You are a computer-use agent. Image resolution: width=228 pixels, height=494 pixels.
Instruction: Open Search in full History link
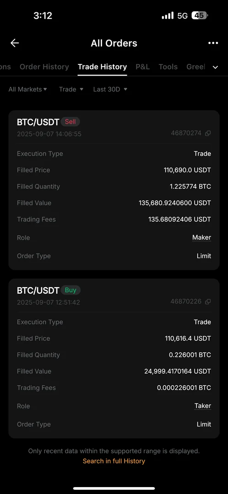[114, 461]
